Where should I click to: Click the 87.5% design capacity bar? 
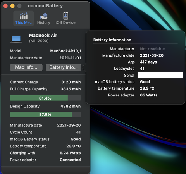click(45, 114)
